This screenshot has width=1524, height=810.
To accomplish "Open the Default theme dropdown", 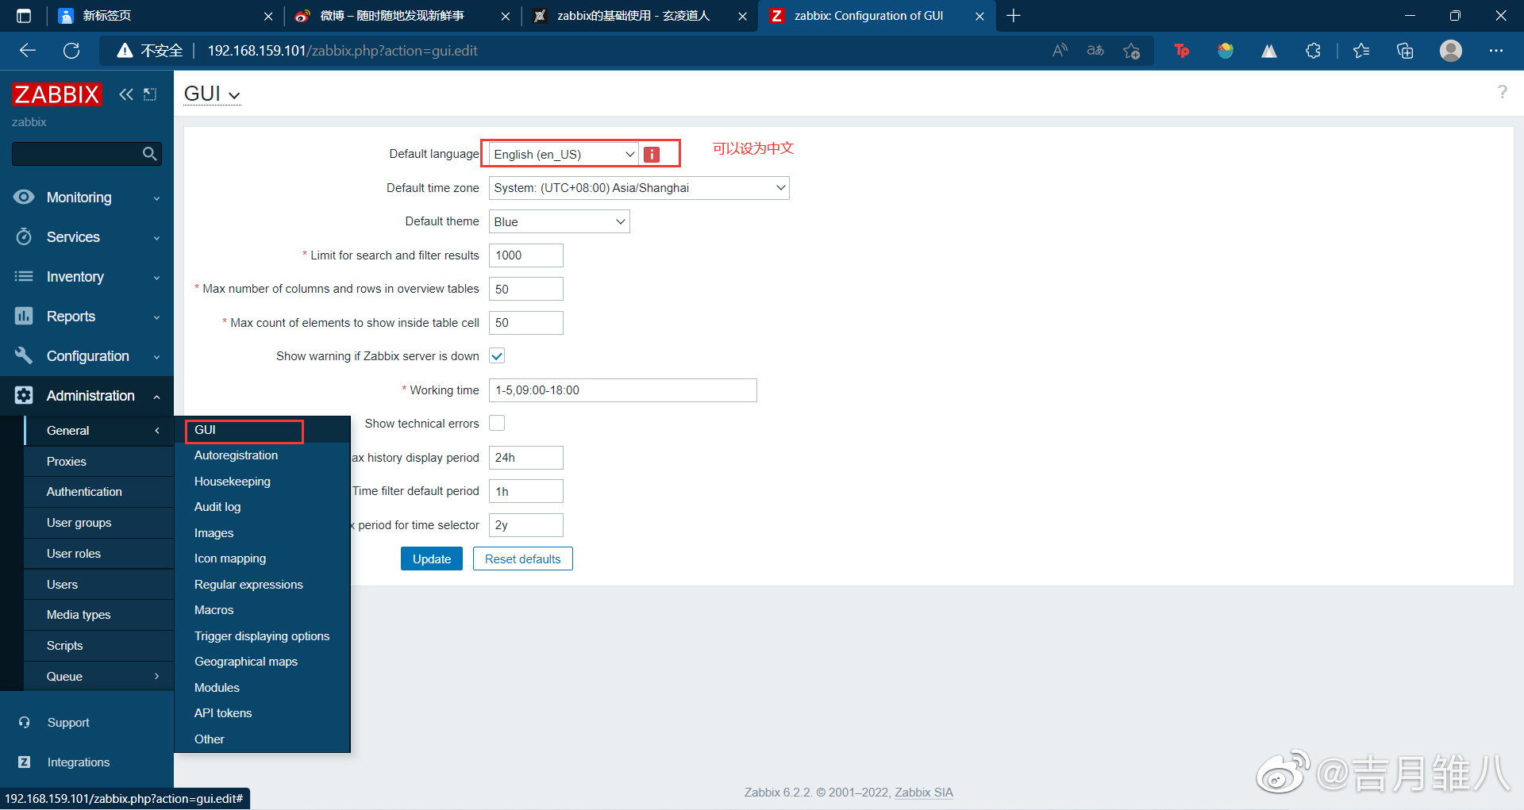I will 560,221.
